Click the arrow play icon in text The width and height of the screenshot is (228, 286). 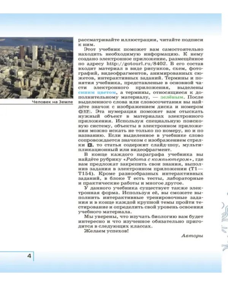point(90,145)
